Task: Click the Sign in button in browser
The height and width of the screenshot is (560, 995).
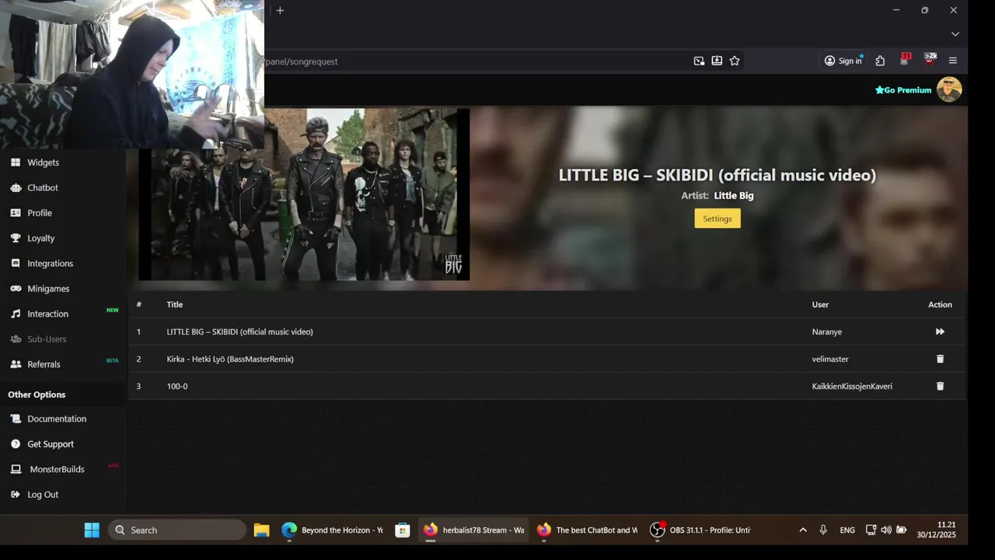Action: coord(843,61)
